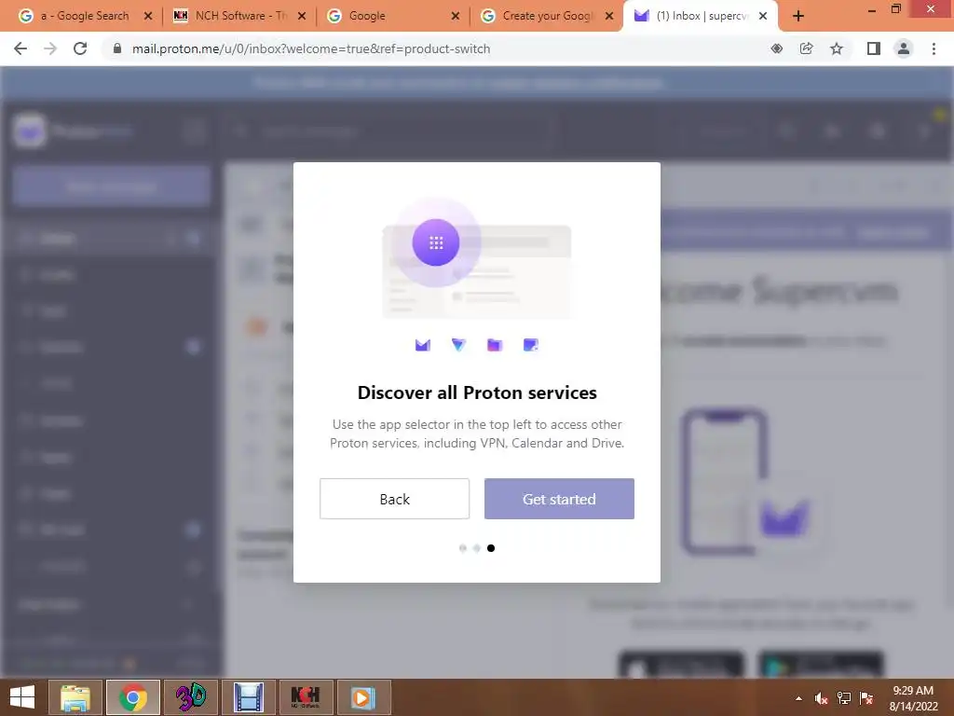Switch to the NCH Software tab
Image resolution: width=954 pixels, height=716 pixels.
click(238, 16)
